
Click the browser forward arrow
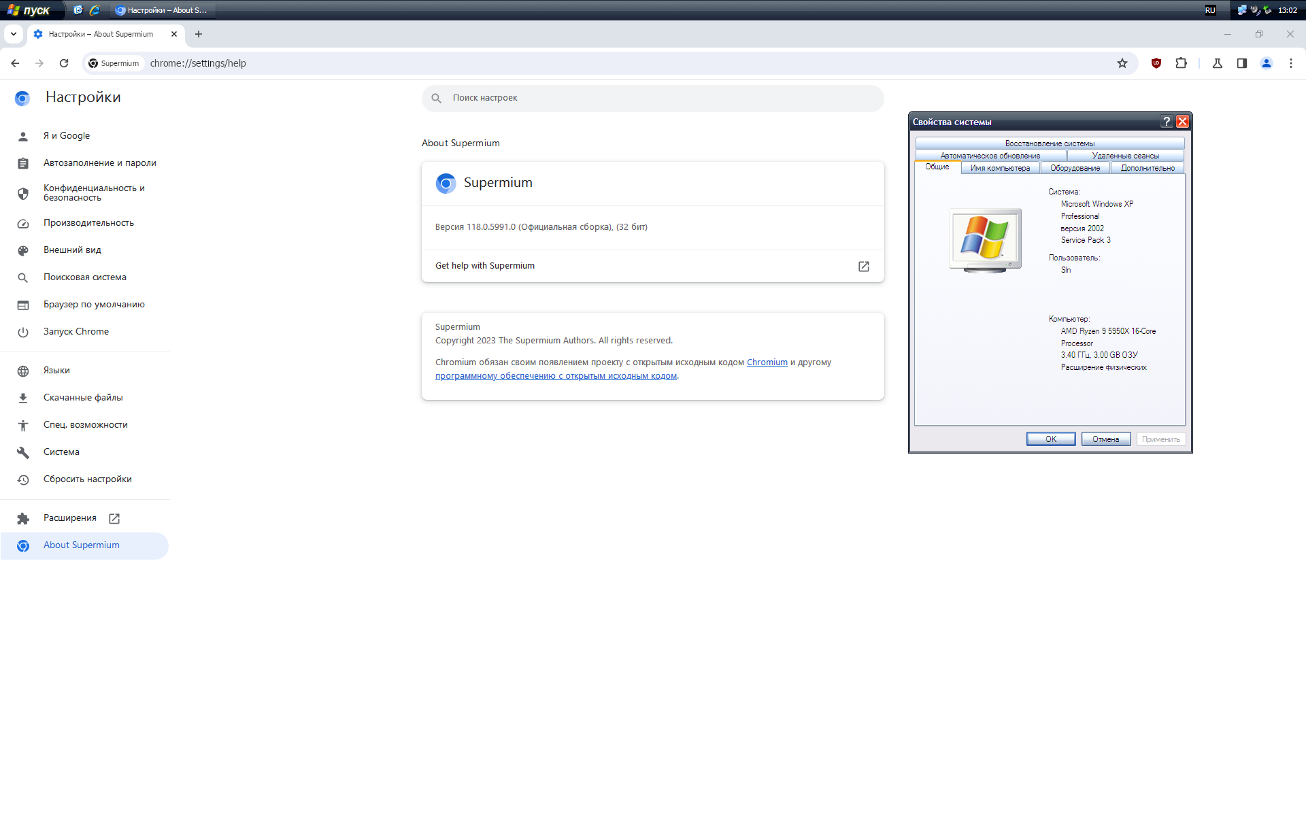[39, 63]
